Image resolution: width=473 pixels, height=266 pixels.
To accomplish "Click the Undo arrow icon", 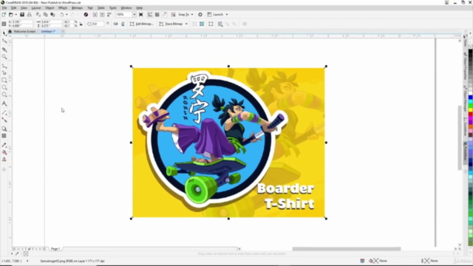I will (x=61, y=15).
